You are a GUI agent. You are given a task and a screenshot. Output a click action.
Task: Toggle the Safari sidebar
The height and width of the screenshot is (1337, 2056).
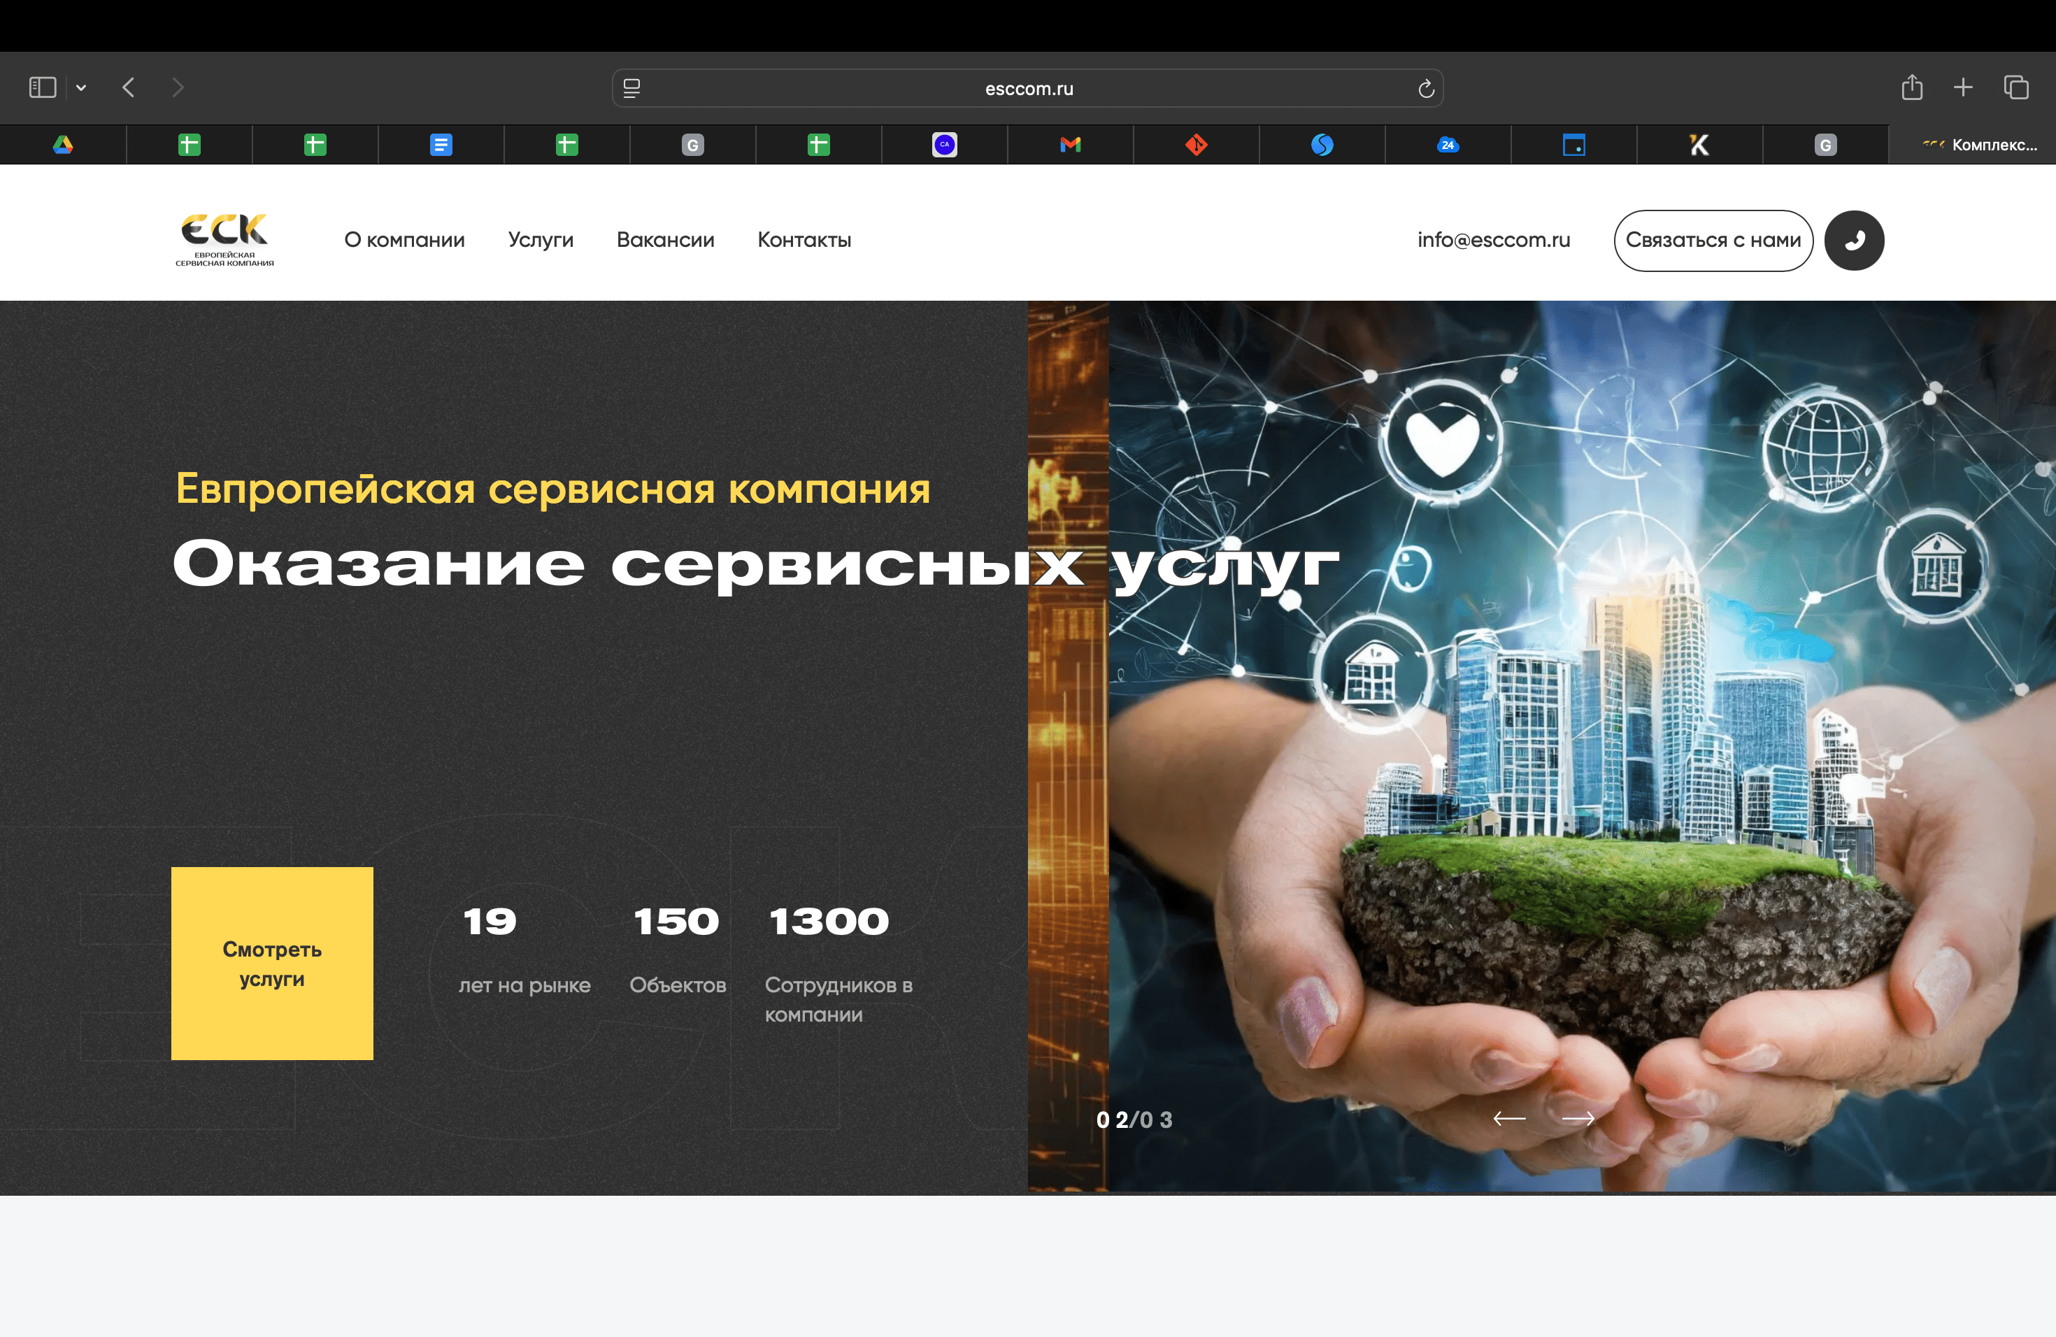tap(43, 87)
